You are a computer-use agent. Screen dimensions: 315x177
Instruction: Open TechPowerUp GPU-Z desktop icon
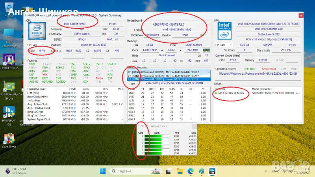pos(9,87)
